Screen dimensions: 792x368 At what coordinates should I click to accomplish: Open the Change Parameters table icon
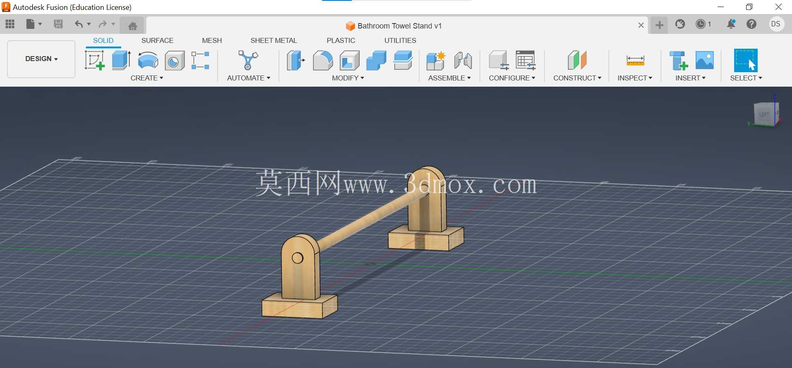526,60
